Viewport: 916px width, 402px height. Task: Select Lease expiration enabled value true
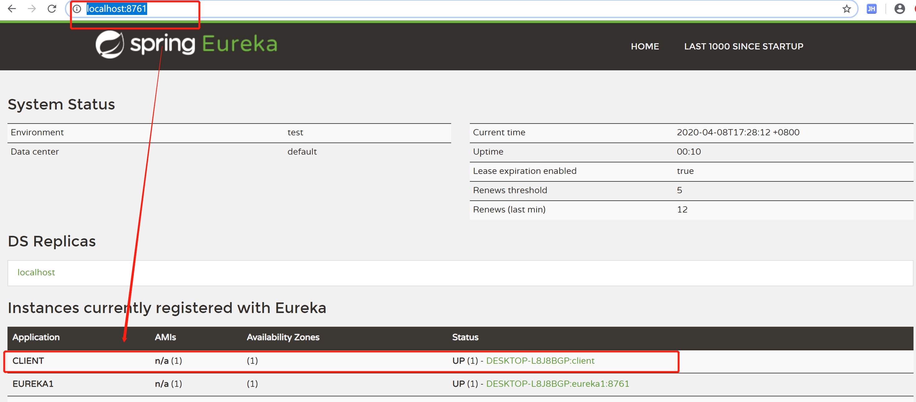point(685,171)
